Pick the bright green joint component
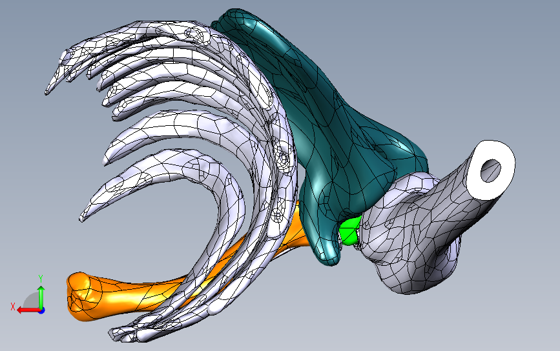 (x=349, y=232)
